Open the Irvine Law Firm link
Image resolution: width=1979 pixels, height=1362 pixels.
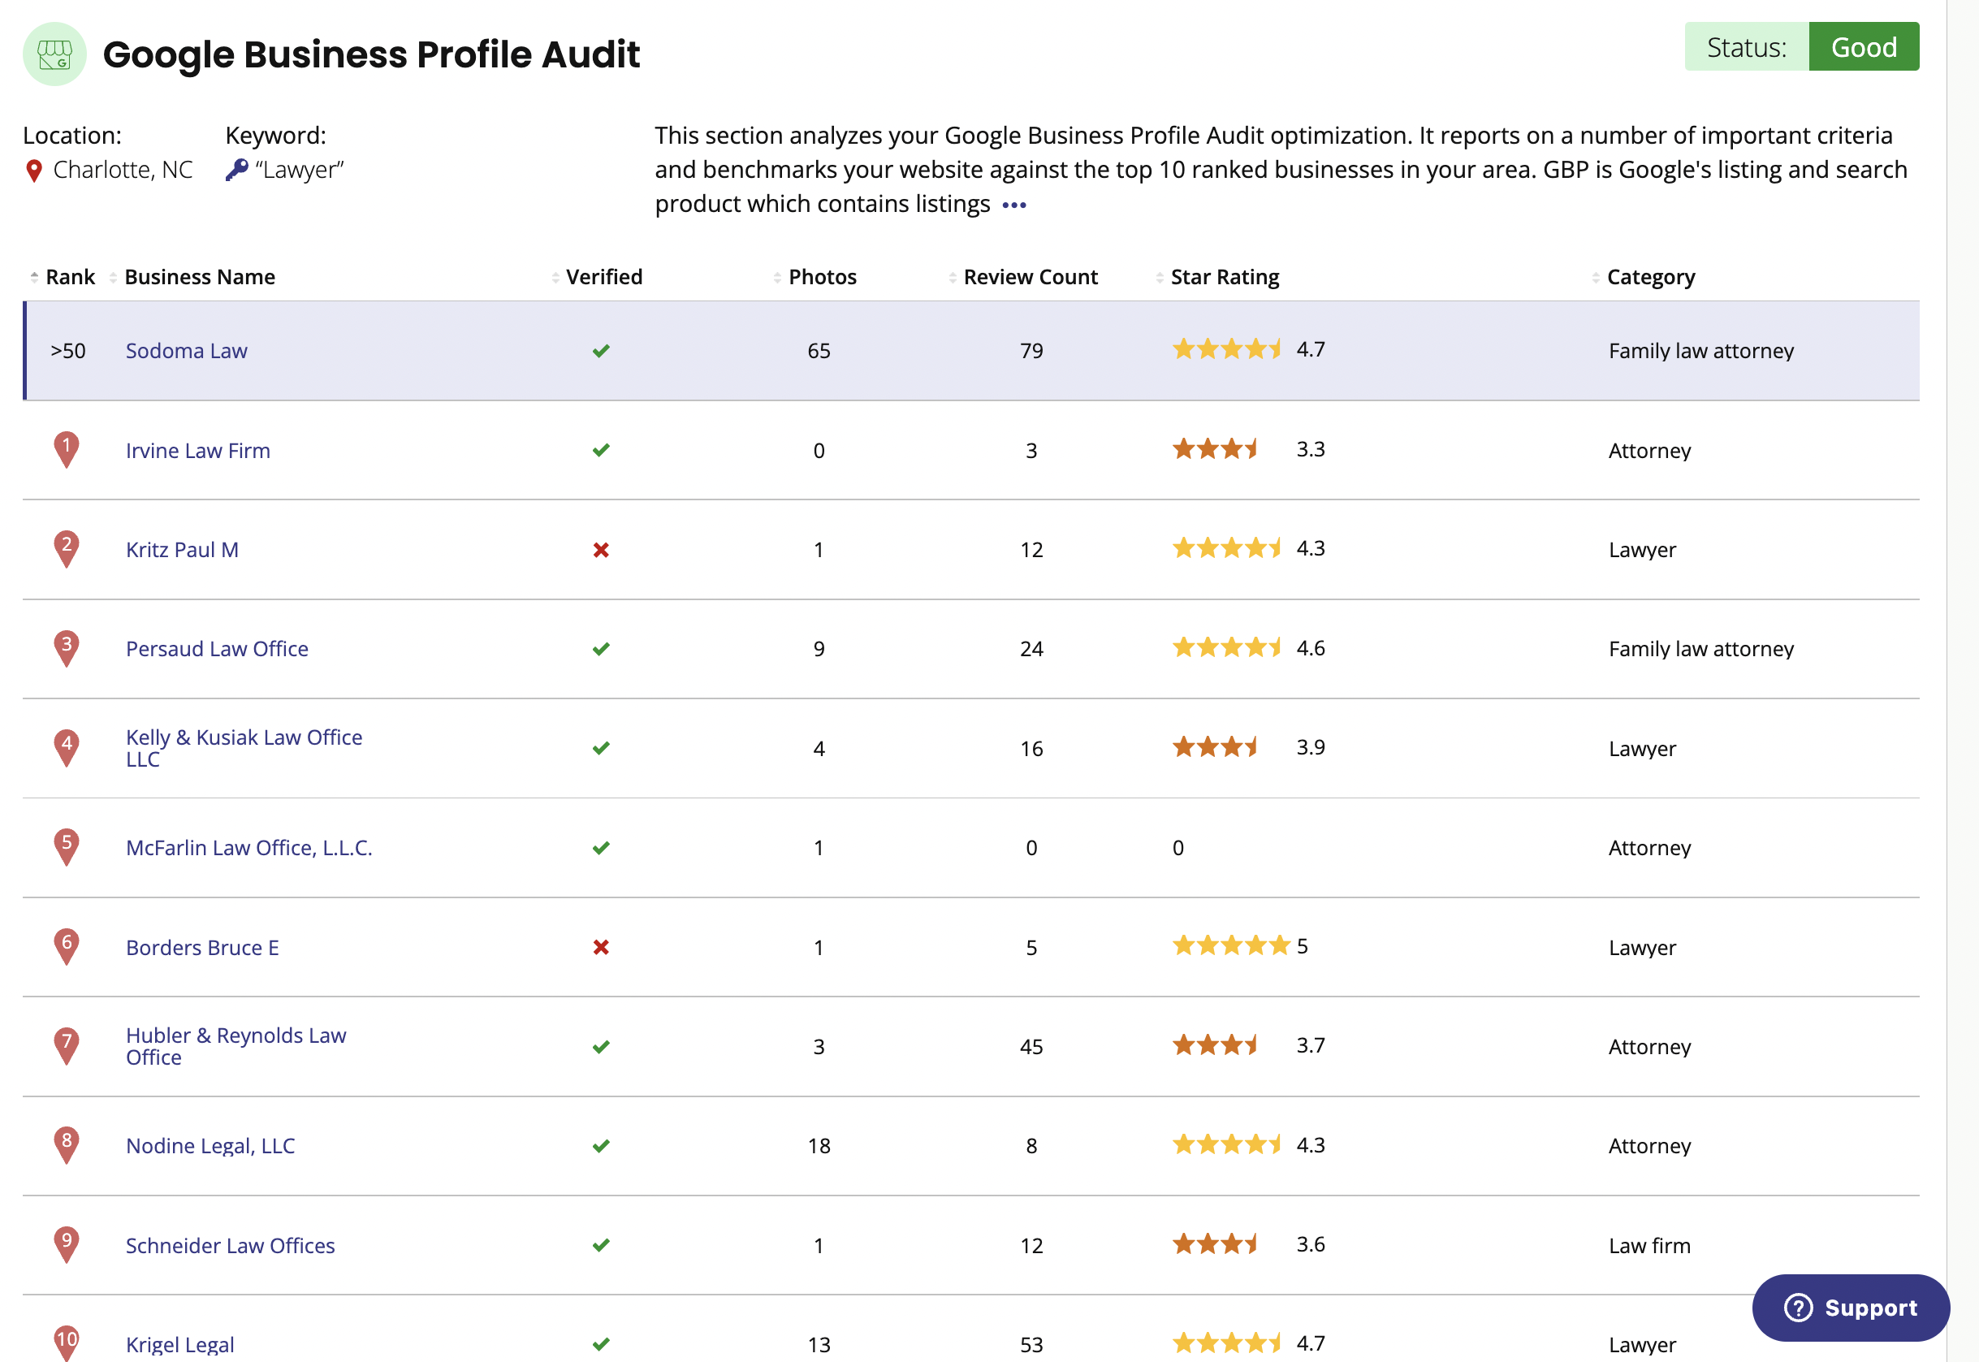click(x=198, y=451)
